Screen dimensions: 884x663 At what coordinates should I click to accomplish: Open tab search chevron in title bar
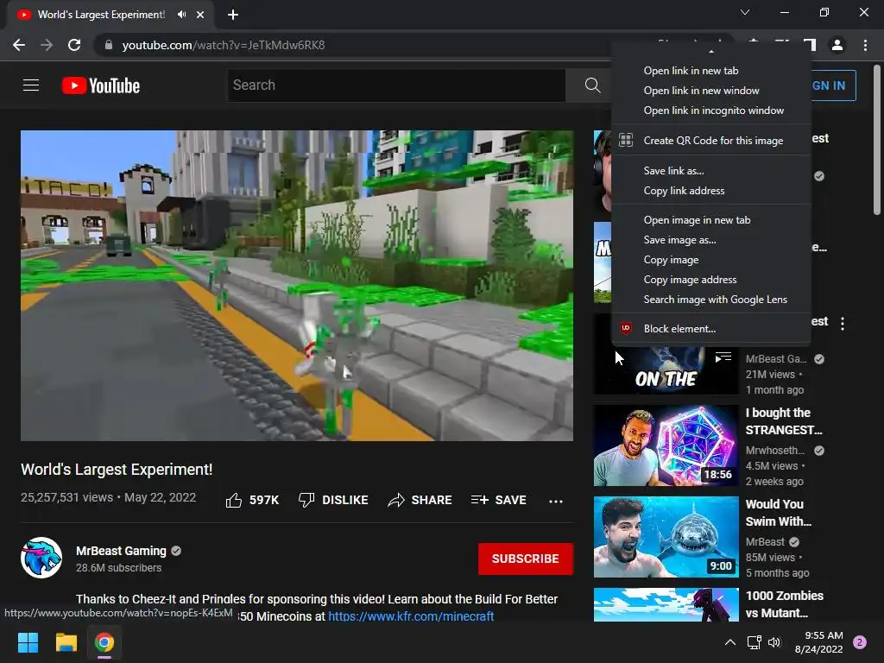click(745, 12)
